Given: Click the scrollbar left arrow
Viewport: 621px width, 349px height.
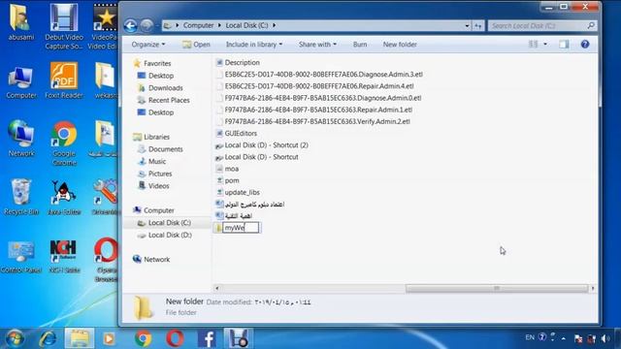Looking at the screenshot, I should pyautogui.click(x=216, y=289).
